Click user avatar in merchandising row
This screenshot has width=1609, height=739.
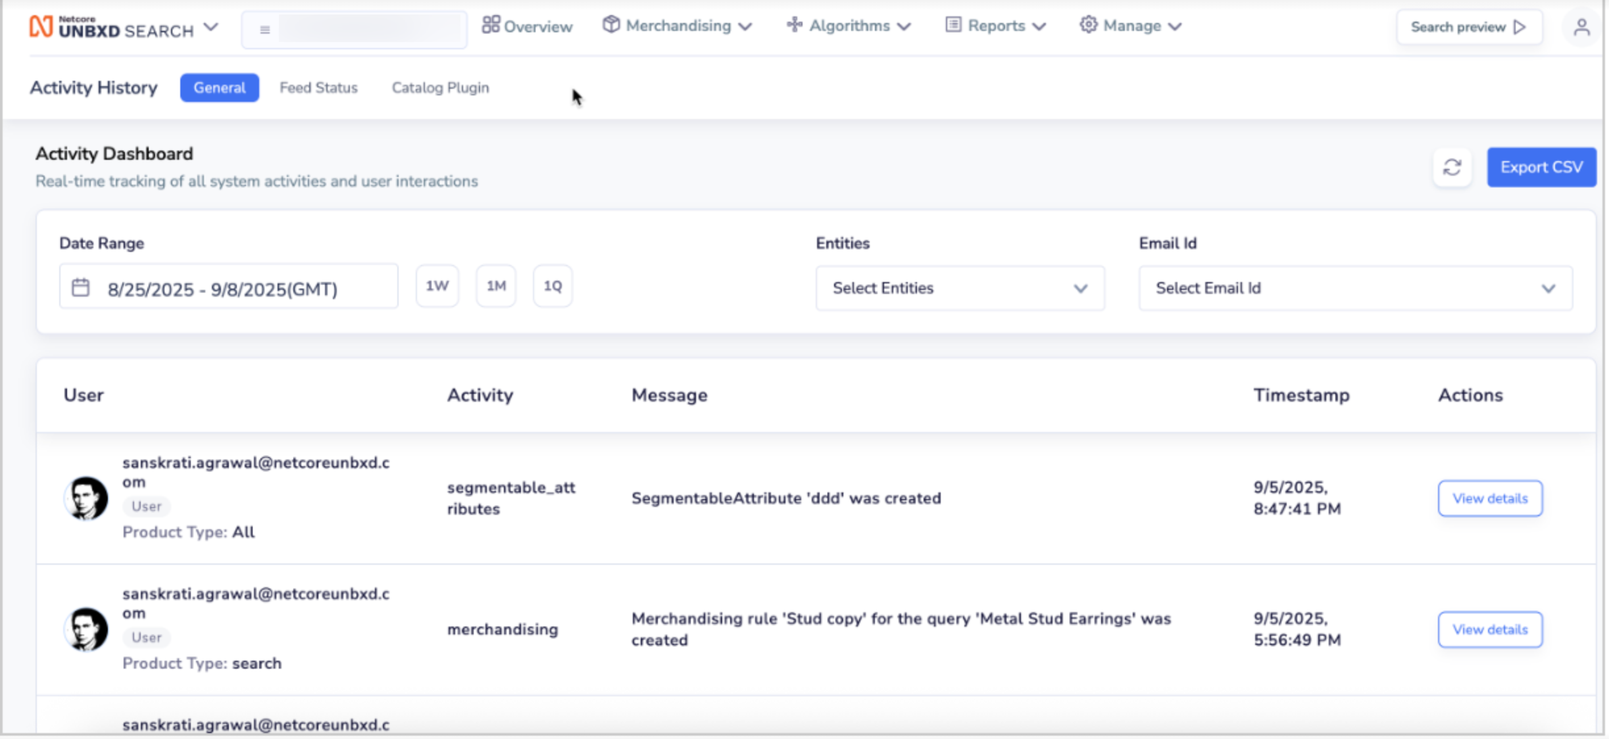click(86, 629)
